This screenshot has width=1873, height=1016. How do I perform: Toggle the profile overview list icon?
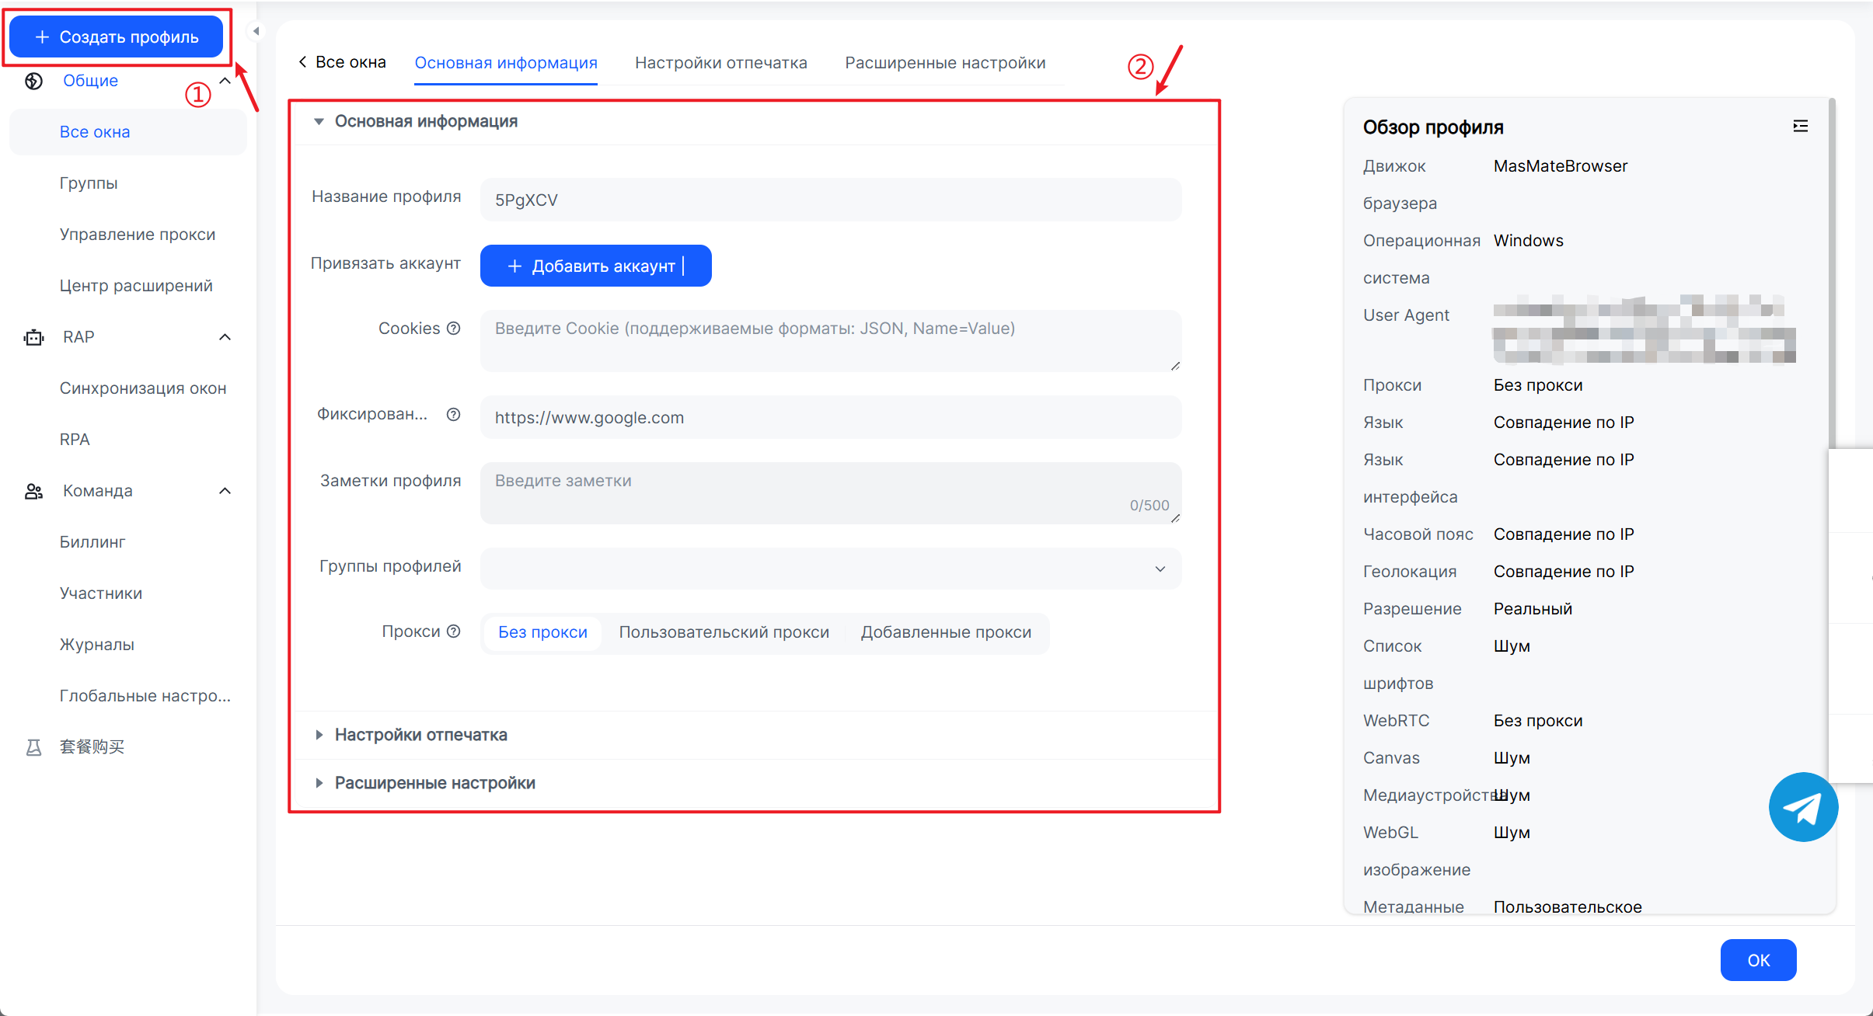click(x=1800, y=127)
